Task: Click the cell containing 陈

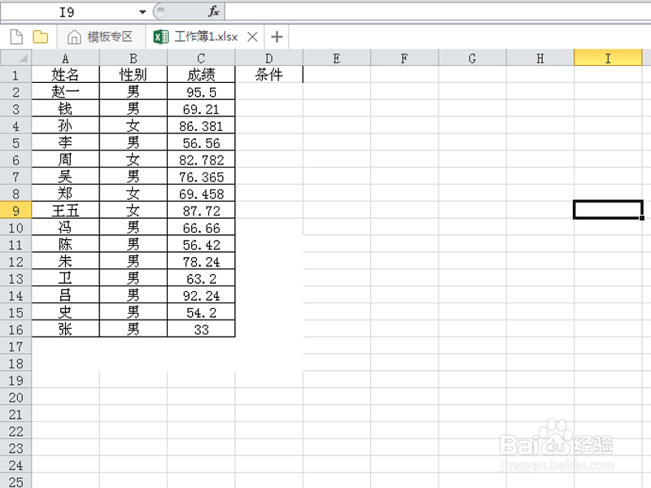Action: pos(66,245)
